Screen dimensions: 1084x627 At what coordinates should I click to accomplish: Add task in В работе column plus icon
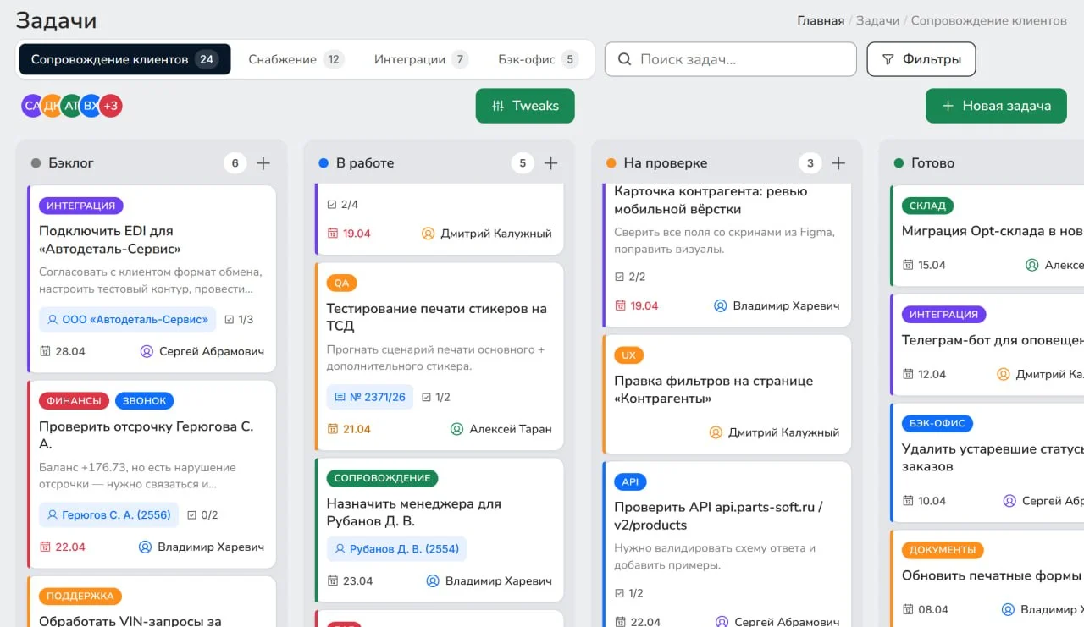pyautogui.click(x=551, y=163)
